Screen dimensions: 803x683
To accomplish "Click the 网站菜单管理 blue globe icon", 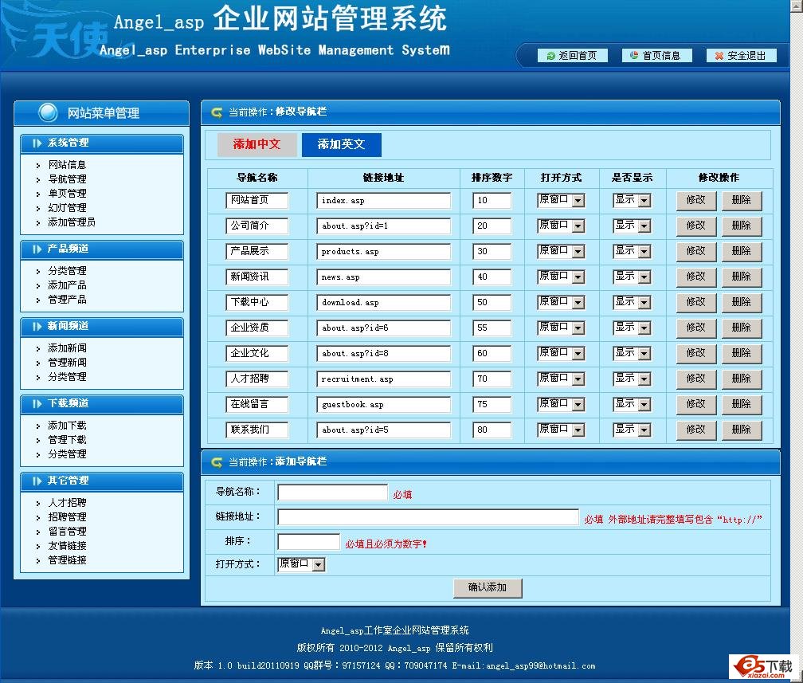I will click(x=48, y=112).
